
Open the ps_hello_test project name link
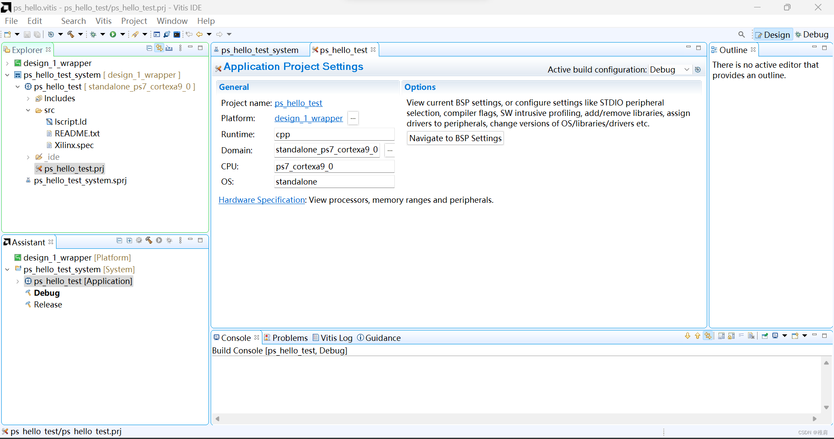[x=298, y=103]
